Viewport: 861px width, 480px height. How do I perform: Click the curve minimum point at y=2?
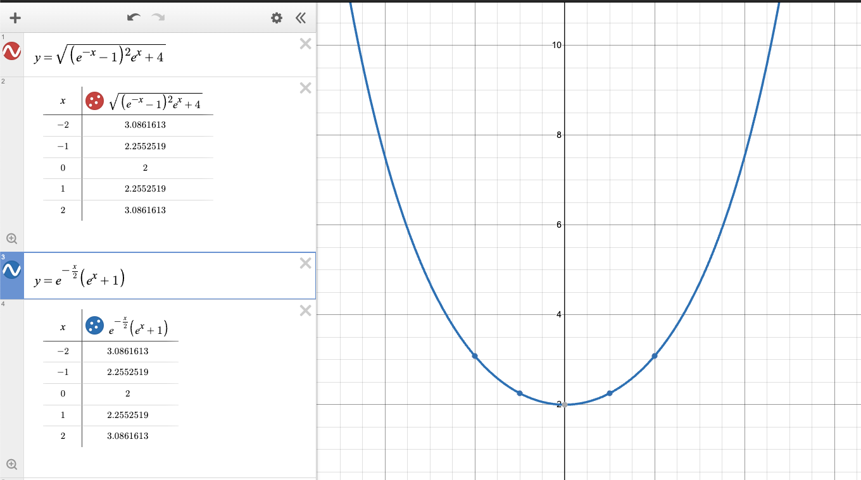point(565,404)
